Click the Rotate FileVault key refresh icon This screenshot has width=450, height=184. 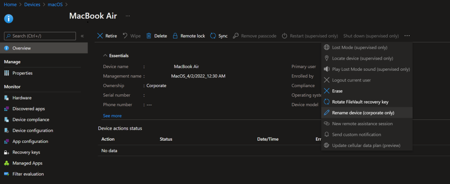(327, 102)
